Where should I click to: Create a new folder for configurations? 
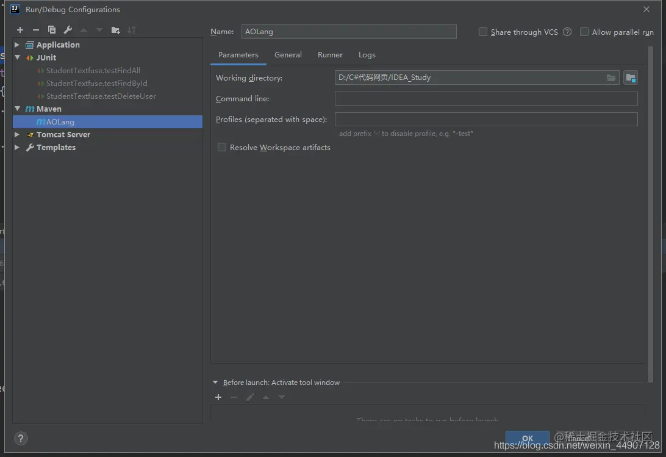click(x=115, y=30)
